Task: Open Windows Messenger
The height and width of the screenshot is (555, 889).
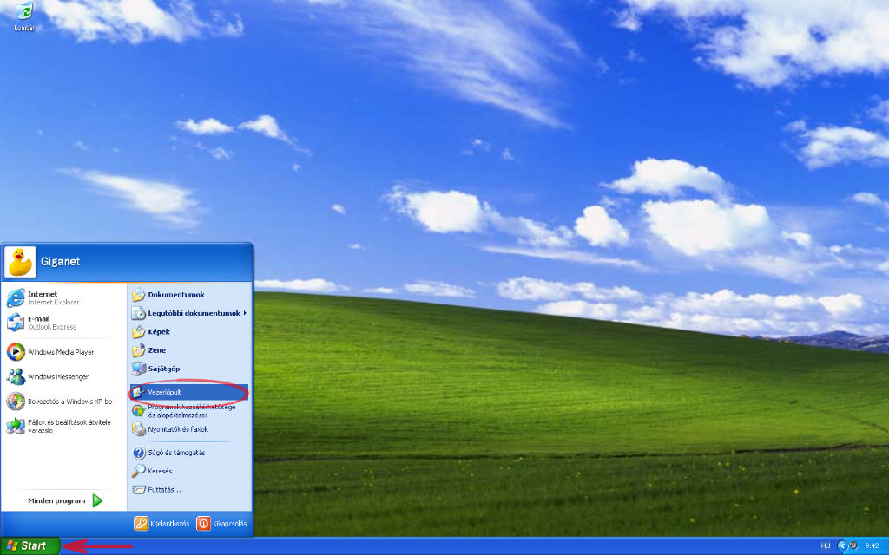Action: coord(56,376)
